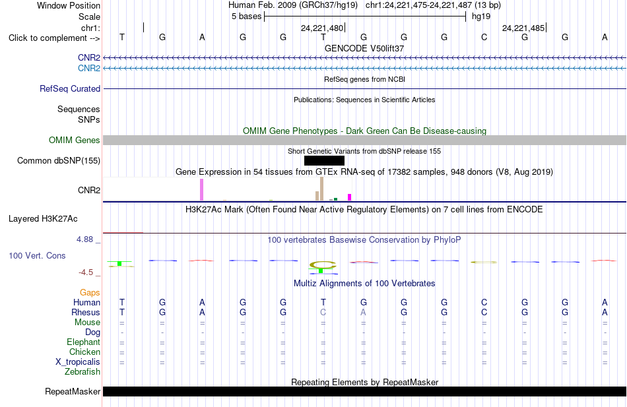Click the 'Click to complement -->' label
This screenshot has width=627, height=407.
point(54,38)
